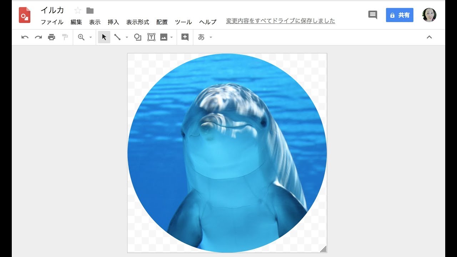This screenshot has height=257, width=457.
Task: Click the undo arrow icon
Action: pos(25,37)
